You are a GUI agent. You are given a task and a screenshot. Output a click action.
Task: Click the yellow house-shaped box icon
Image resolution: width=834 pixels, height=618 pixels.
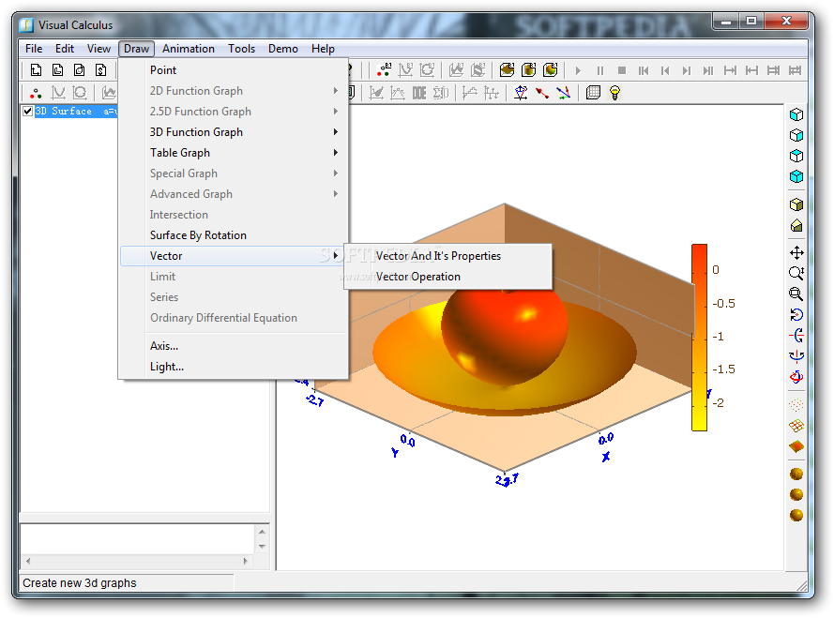point(796,226)
